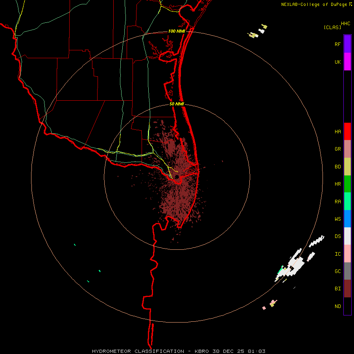The image size is (354, 354).
Task: Click the IC light-pink legend swatch
Action: pyautogui.click(x=347, y=254)
